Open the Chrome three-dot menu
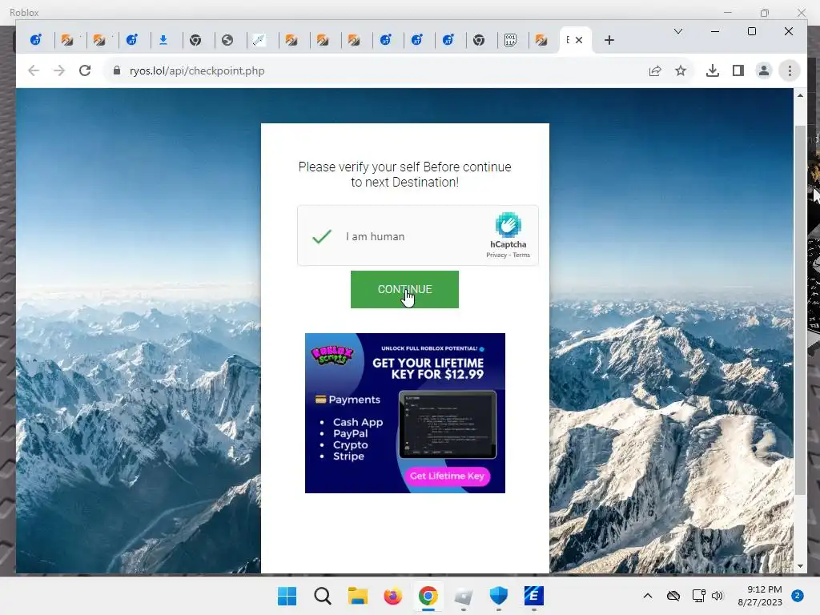This screenshot has width=820, height=615. pyautogui.click(x=790, y=70)
